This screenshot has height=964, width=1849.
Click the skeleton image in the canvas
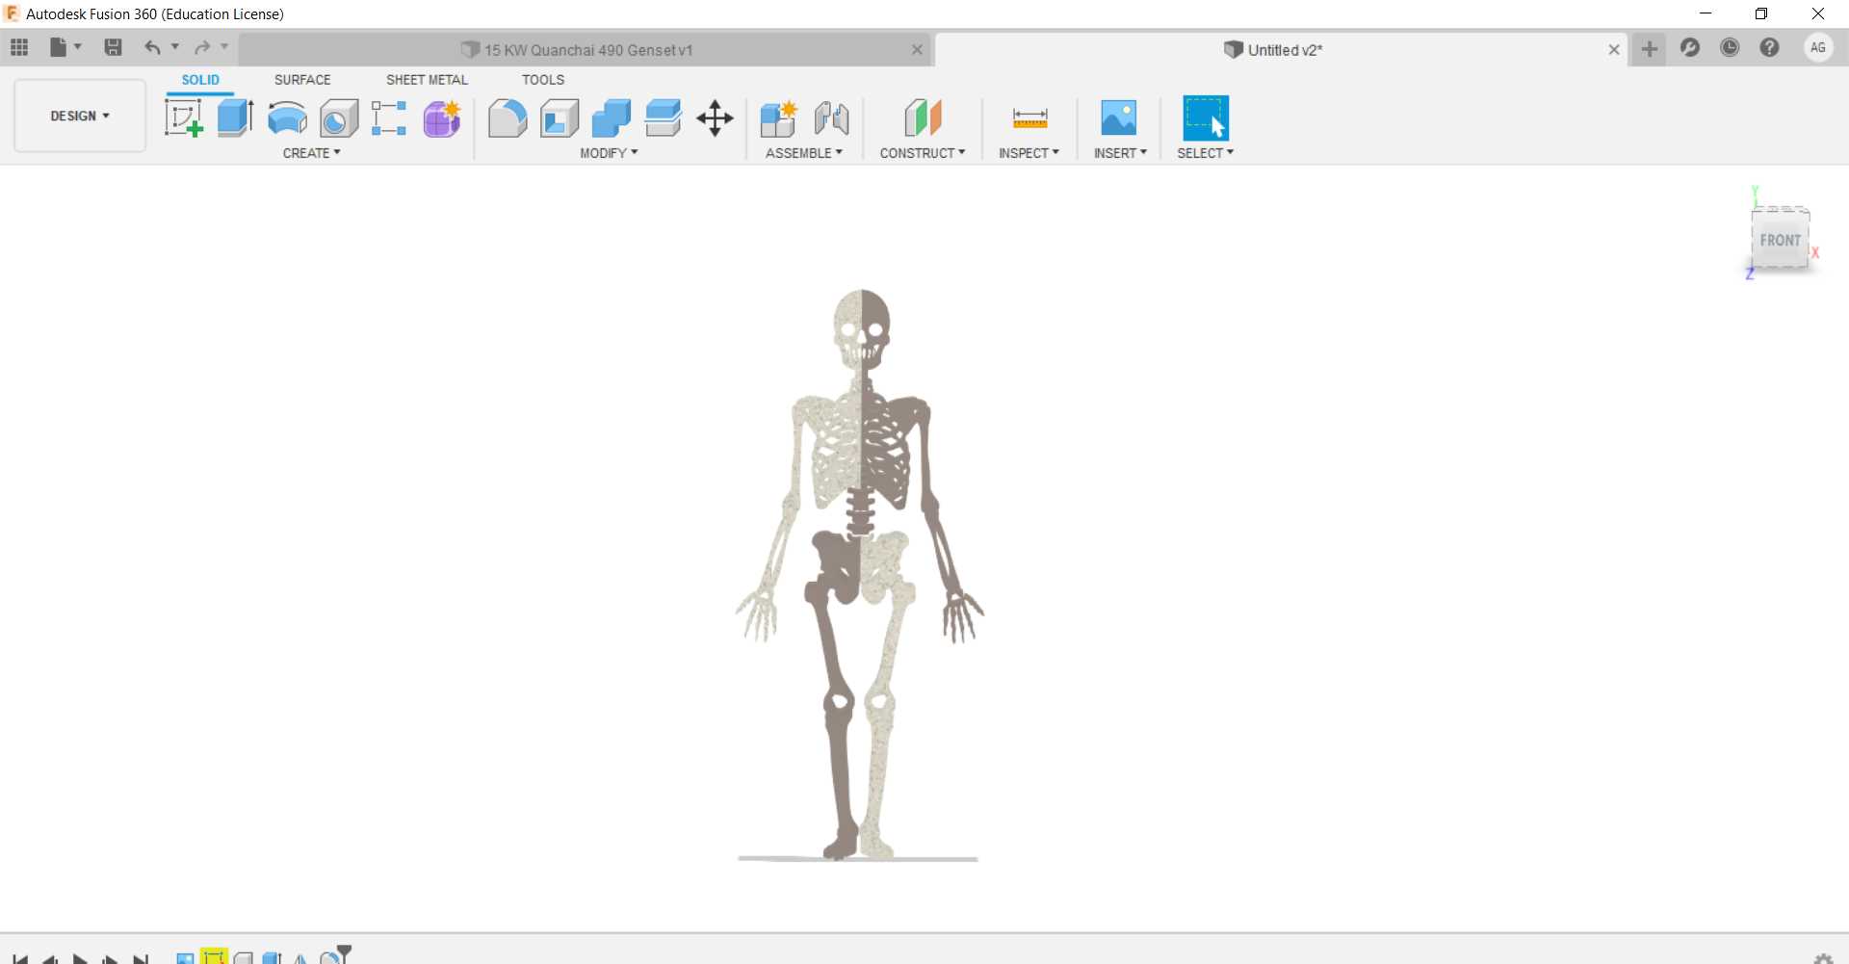click(x=860, y=573)
